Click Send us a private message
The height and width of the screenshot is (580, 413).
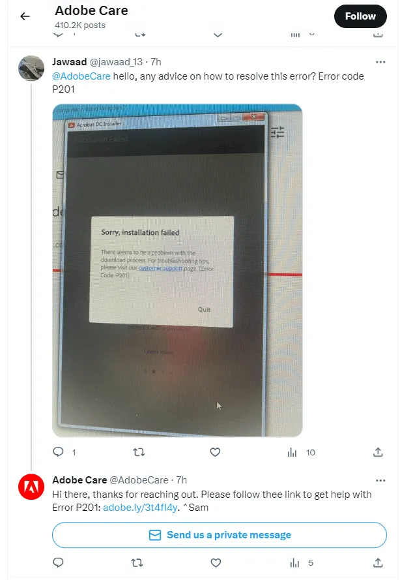coord(220,535)
